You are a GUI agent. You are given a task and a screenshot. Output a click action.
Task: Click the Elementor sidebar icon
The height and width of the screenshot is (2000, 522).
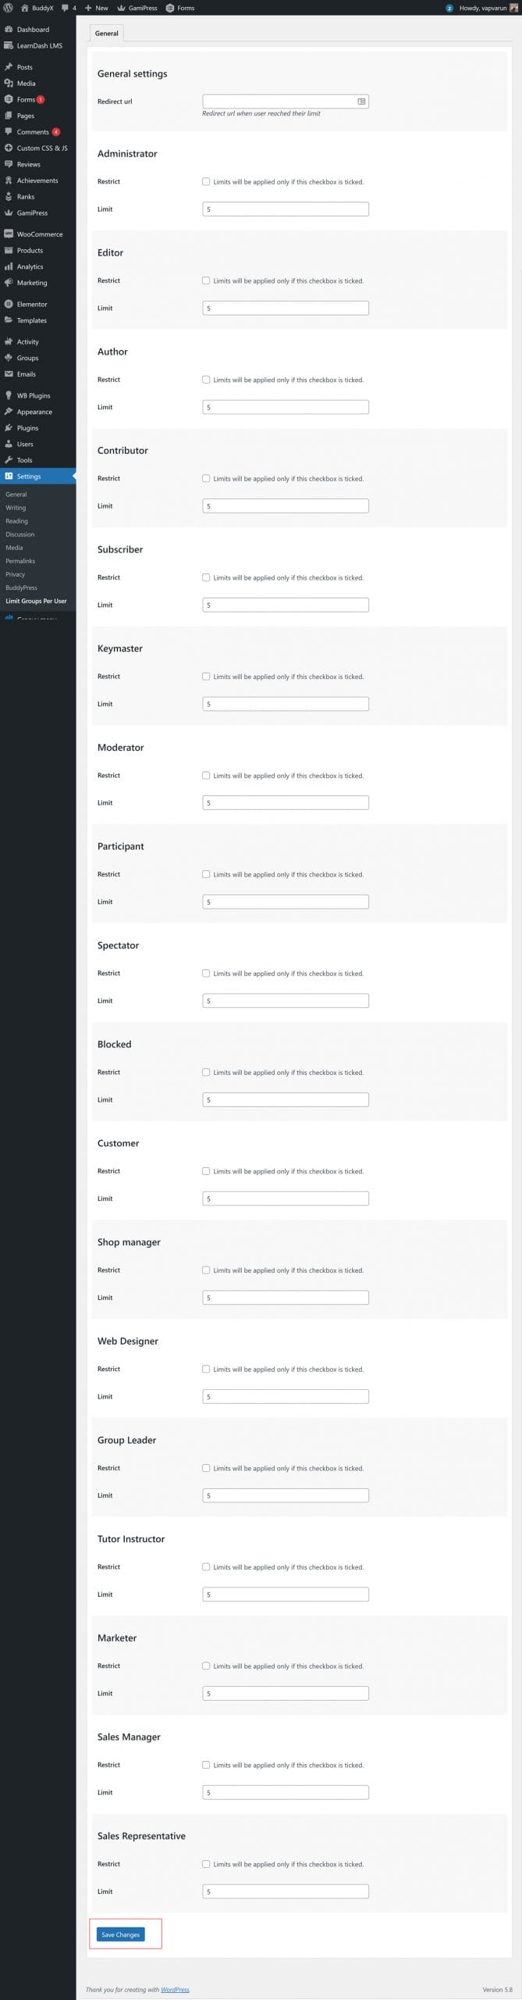[x=8, y=304]
